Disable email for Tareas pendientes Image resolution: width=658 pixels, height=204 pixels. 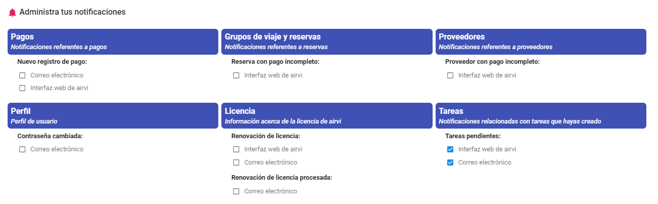coord(450,162)
